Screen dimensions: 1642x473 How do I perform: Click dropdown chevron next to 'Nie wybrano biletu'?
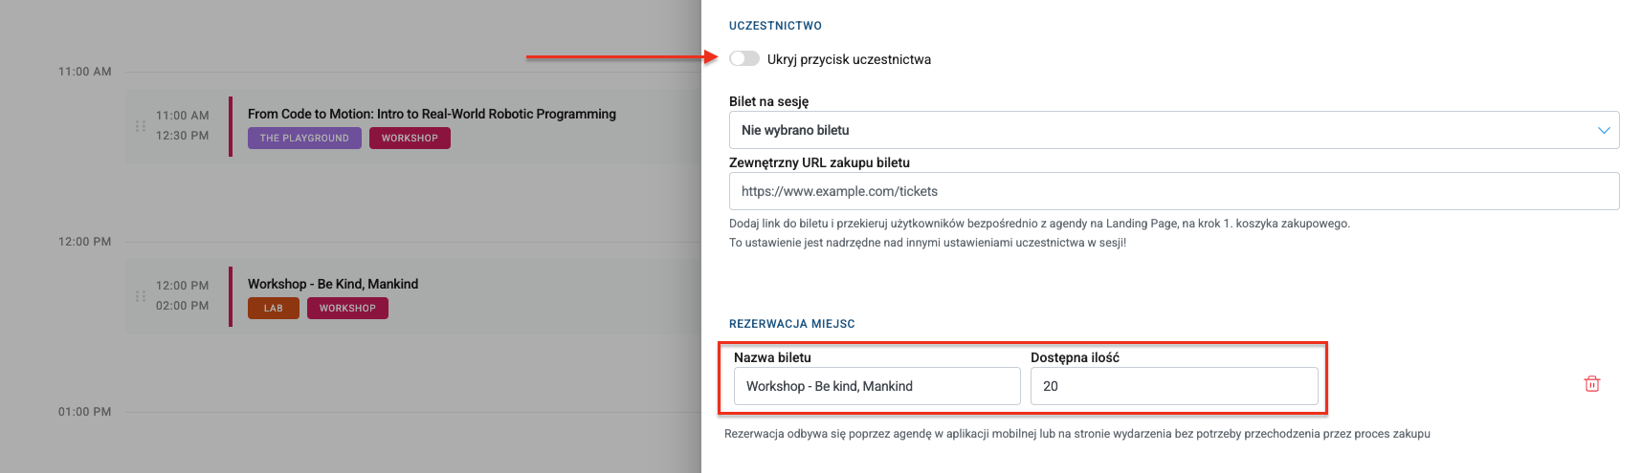click(x=1604, y=130)
